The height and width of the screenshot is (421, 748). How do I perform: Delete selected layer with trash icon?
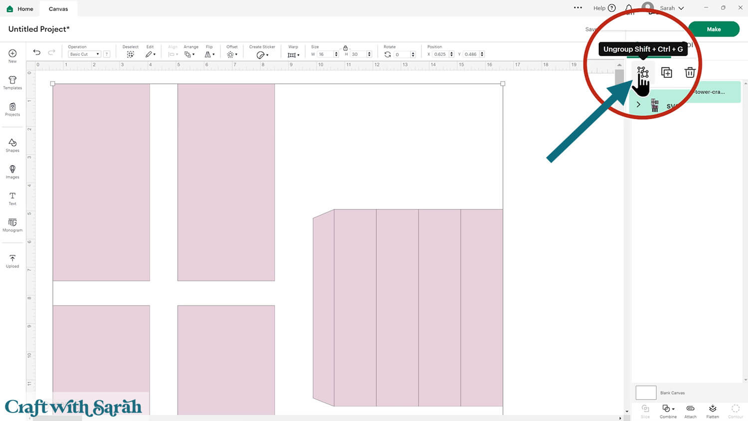(x=690, y=73)
